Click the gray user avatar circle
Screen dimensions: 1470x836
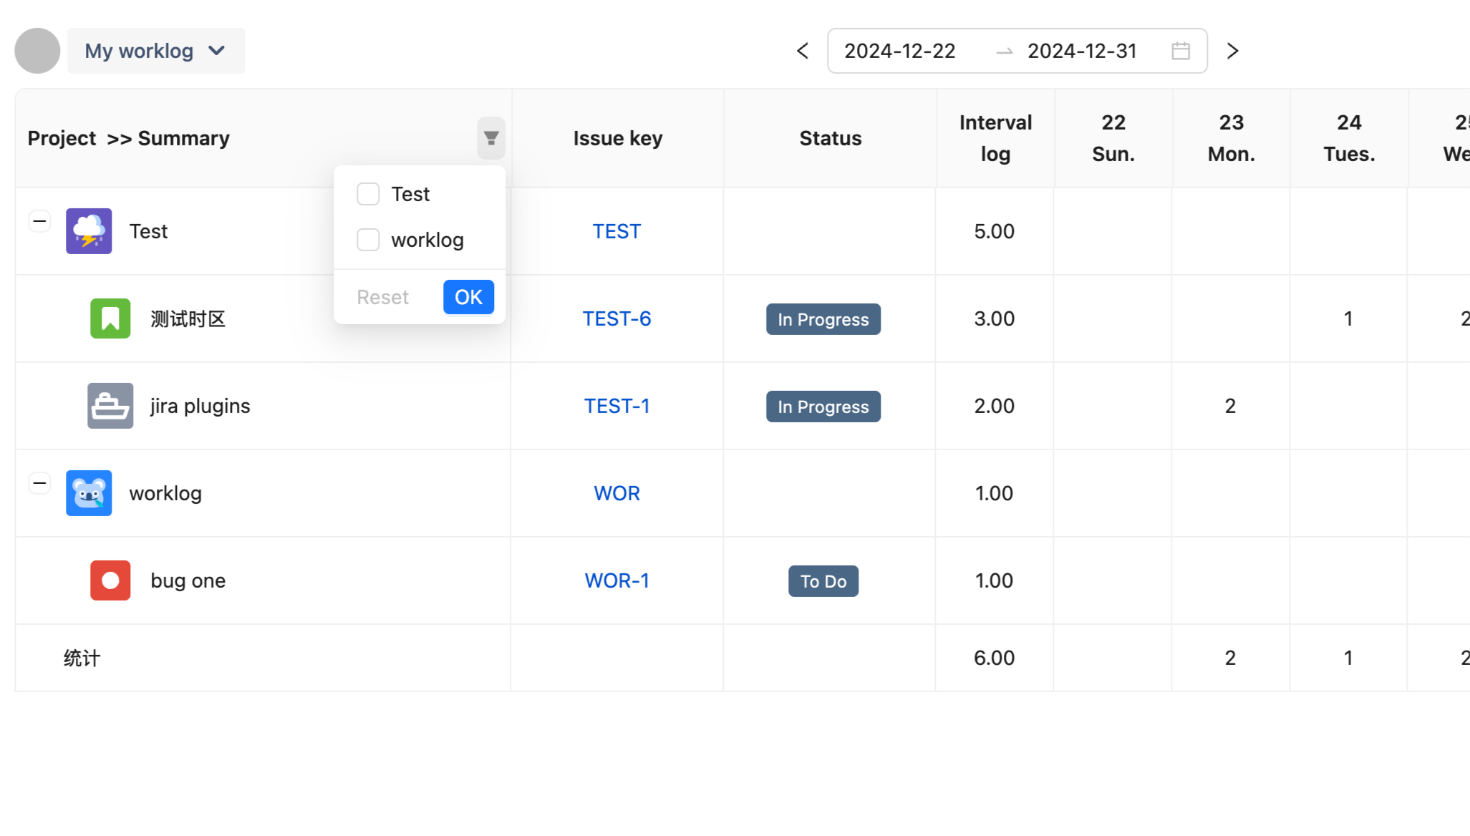[37, 51]
